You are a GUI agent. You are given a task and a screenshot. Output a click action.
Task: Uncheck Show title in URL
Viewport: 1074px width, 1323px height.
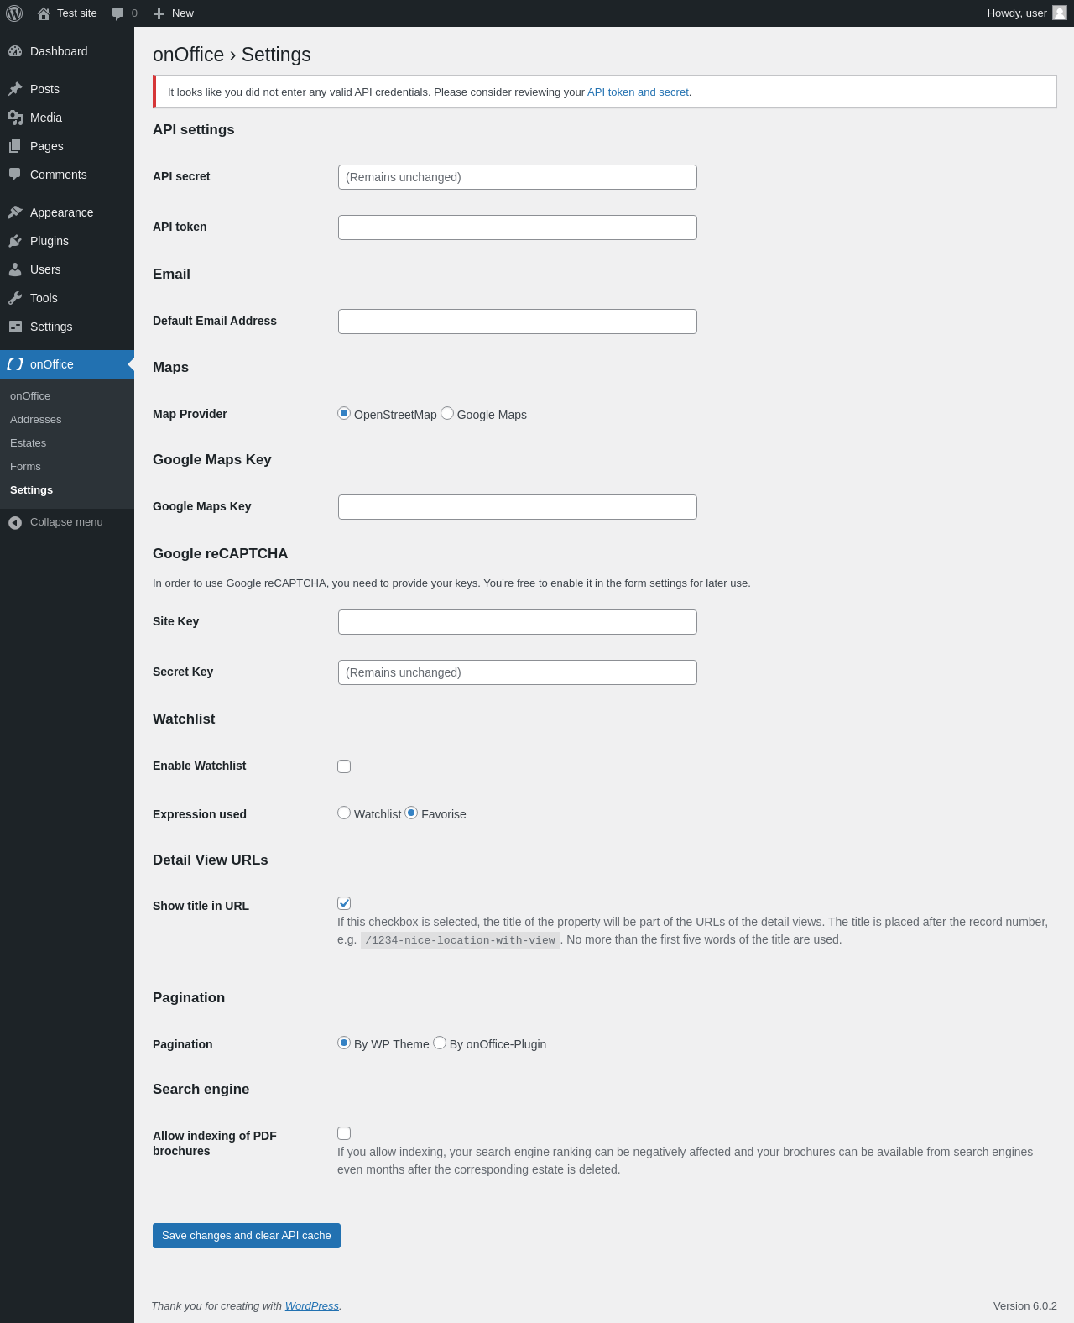click(x=344, y=903)
